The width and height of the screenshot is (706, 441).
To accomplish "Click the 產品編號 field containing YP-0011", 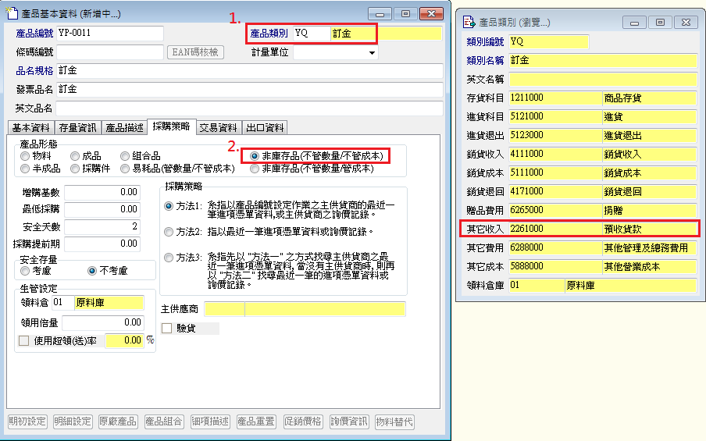I will [x=109, y=33].
